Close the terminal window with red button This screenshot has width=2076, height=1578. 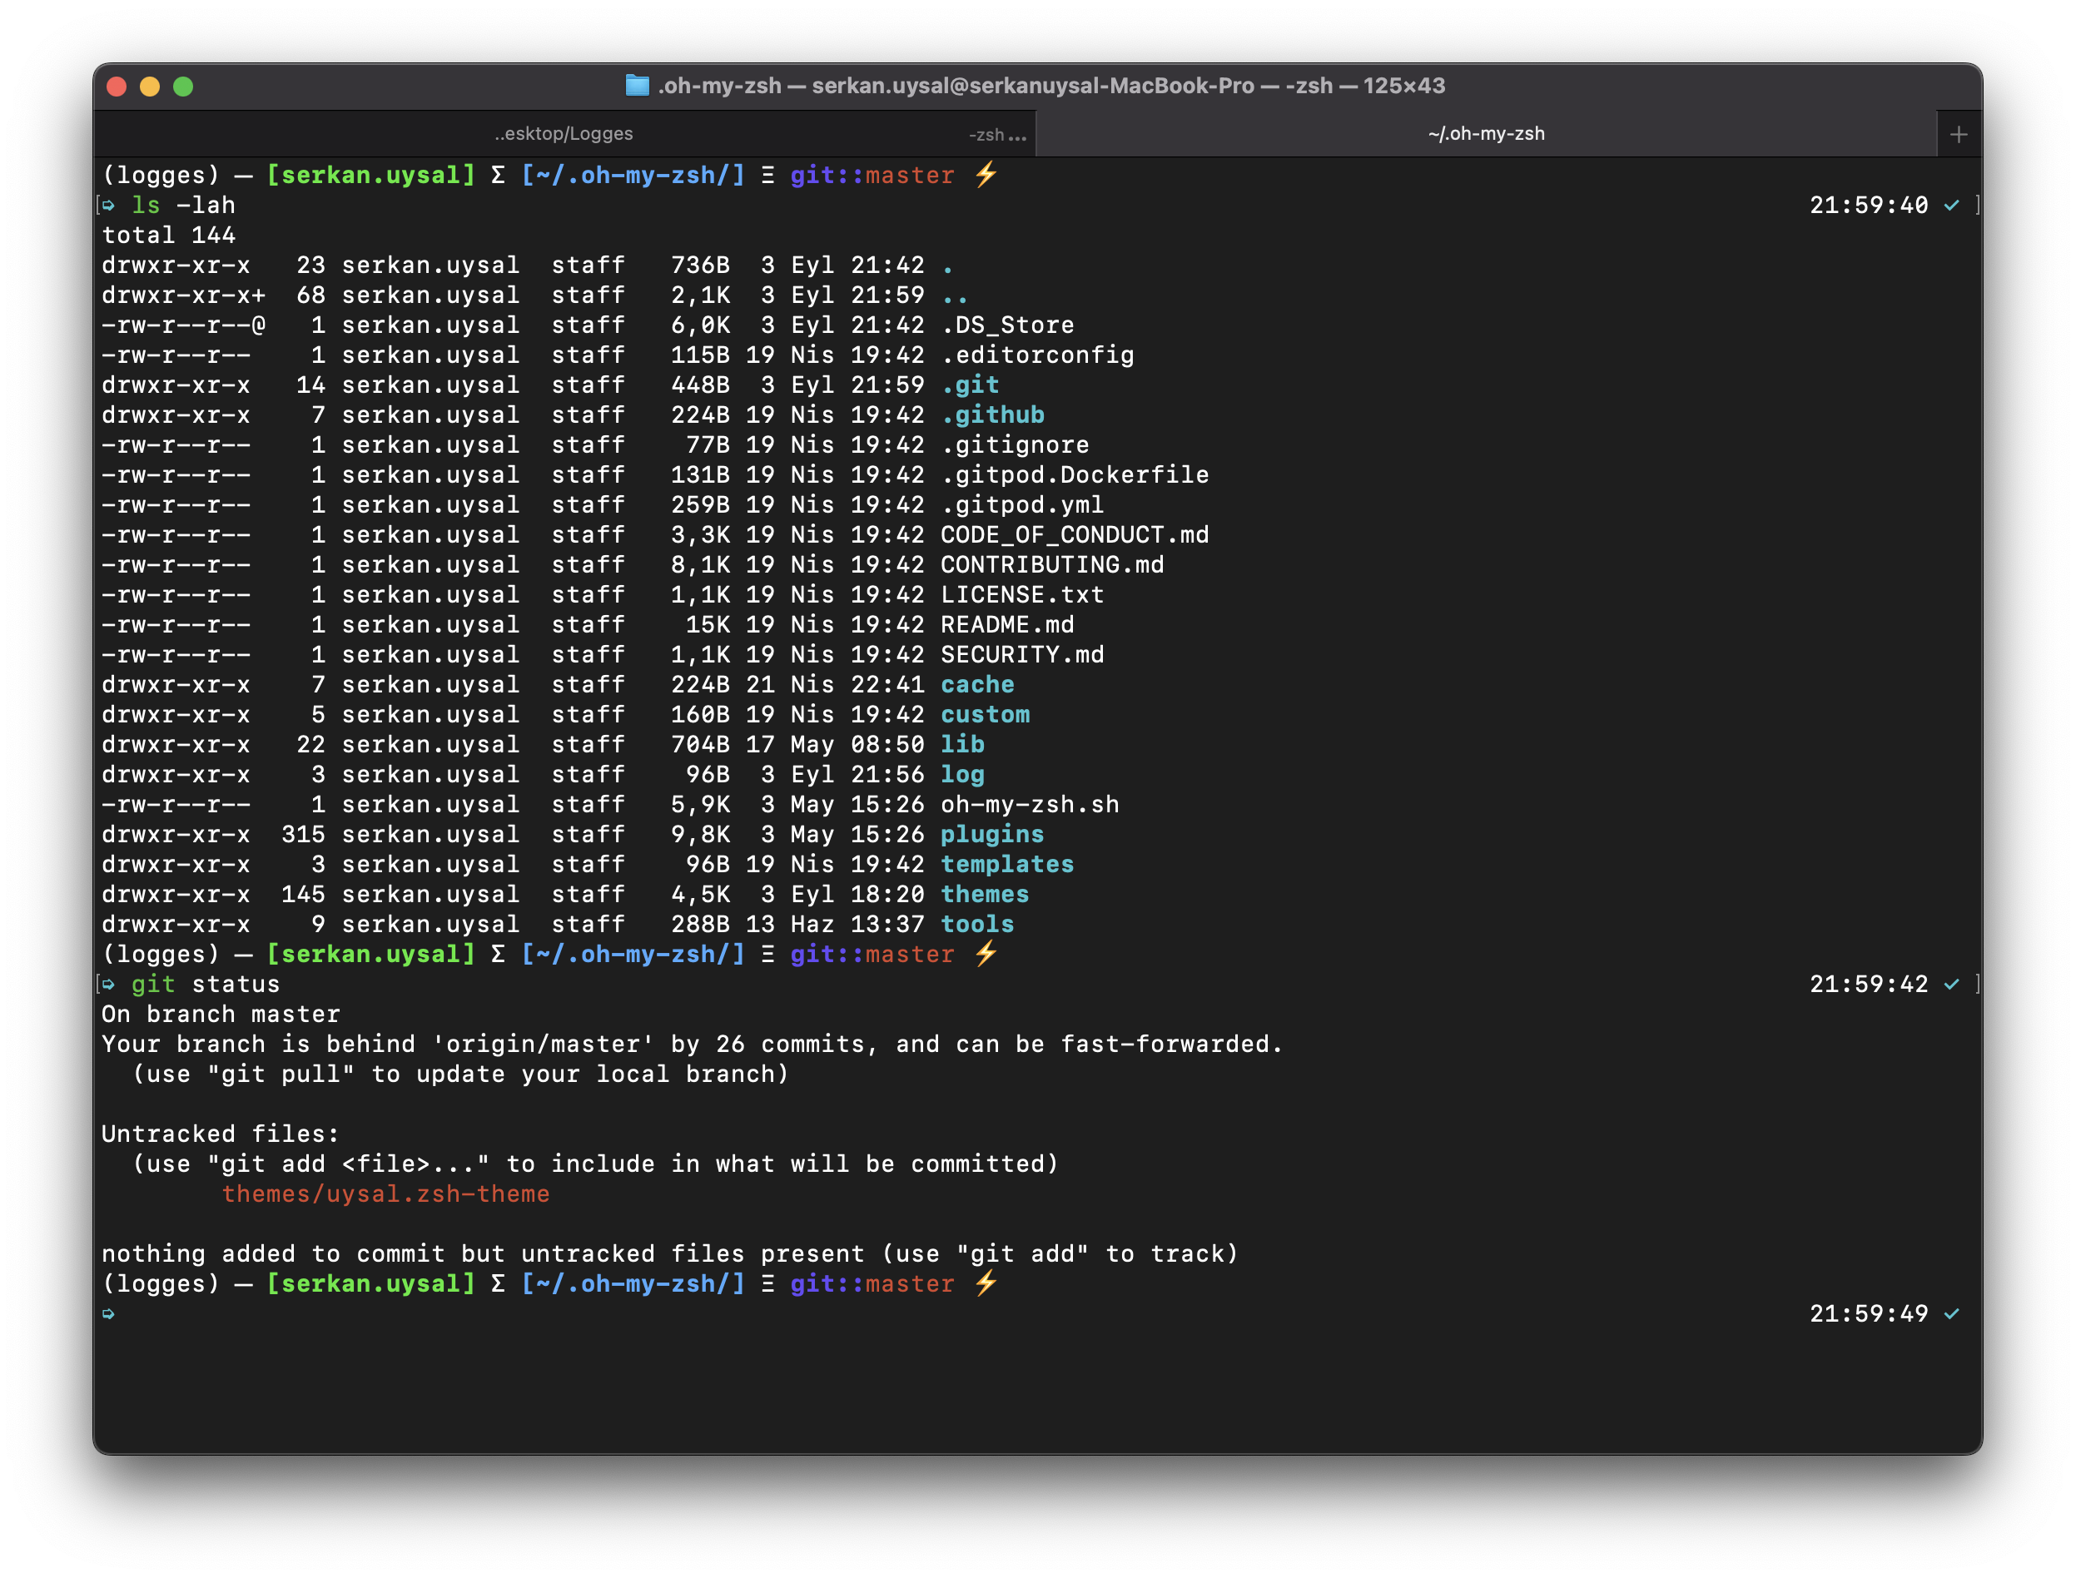tap(117, 87)
